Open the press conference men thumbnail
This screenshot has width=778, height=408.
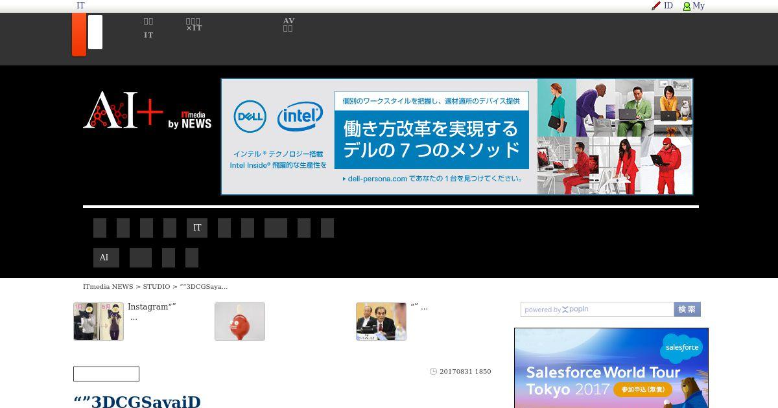[x=381, y=321]
